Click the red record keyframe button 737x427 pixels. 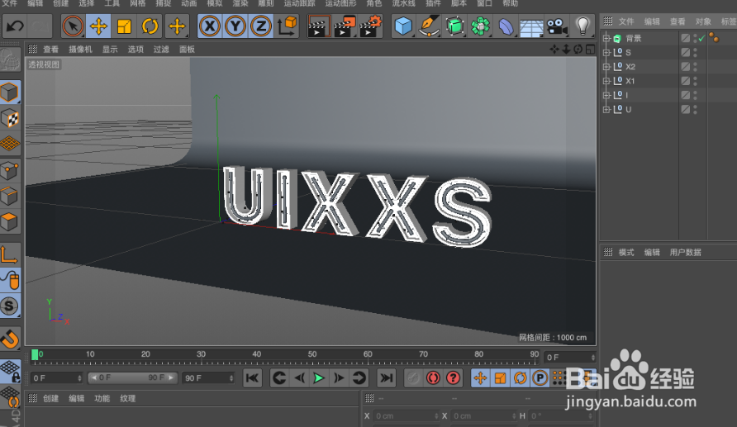tap(433, 377)
